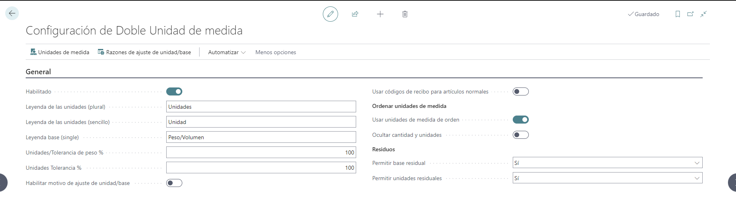Turn on Ocultar cantidad y unidades
The width and height of the screenshot is (736, 199).
[520, 135]
